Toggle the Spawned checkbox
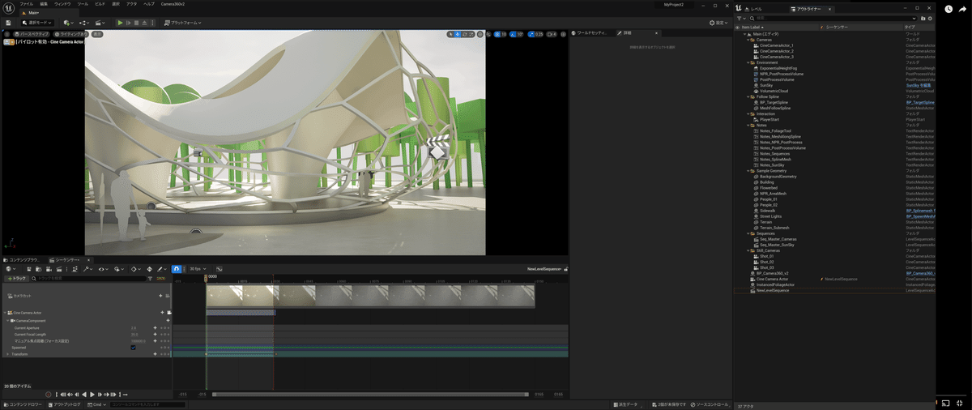This screenshot has width=972, height=410. click(133, 348)
